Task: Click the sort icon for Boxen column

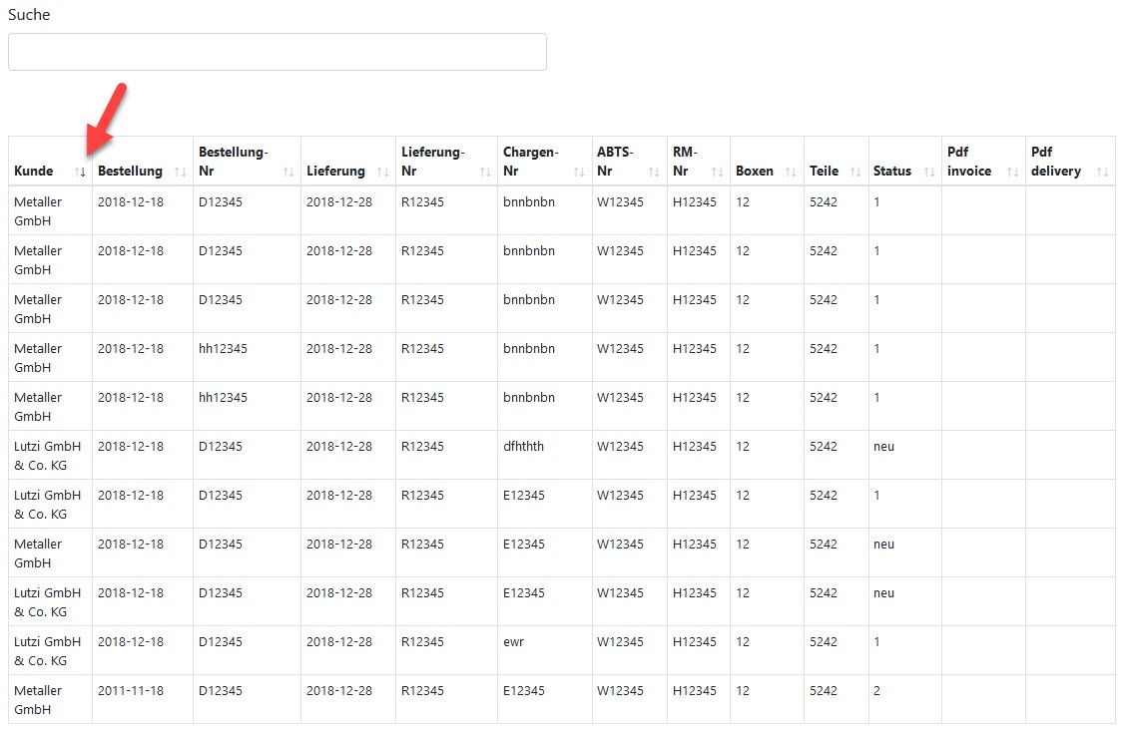Action: [789, 172]
